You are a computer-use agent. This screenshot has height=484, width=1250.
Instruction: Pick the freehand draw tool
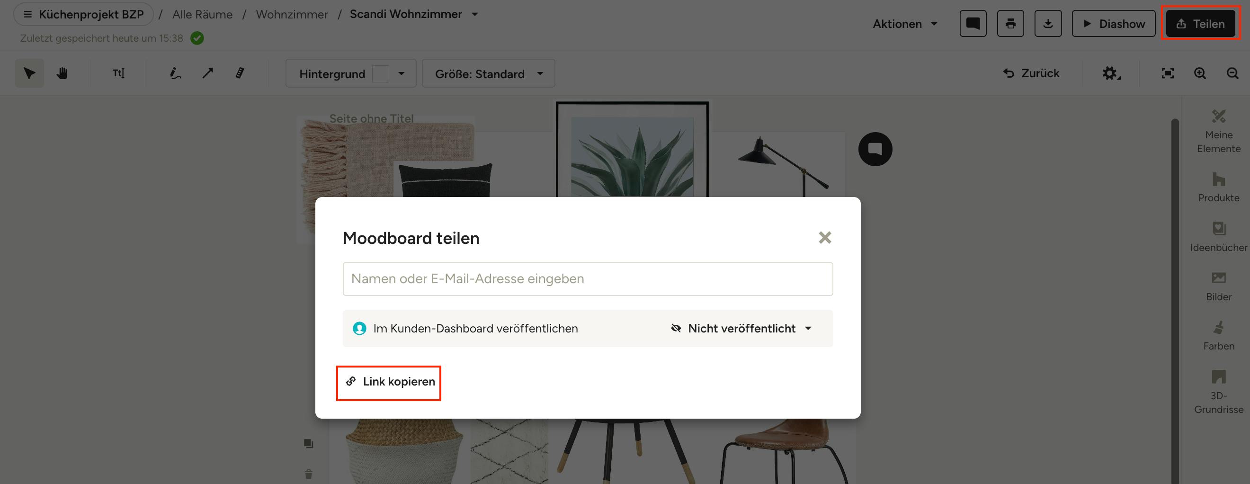click(x=175, y=73)
